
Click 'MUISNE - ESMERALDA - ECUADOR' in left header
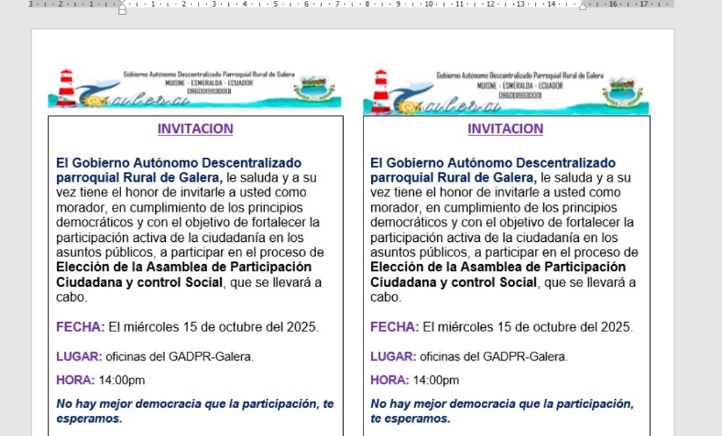point(209,84)
